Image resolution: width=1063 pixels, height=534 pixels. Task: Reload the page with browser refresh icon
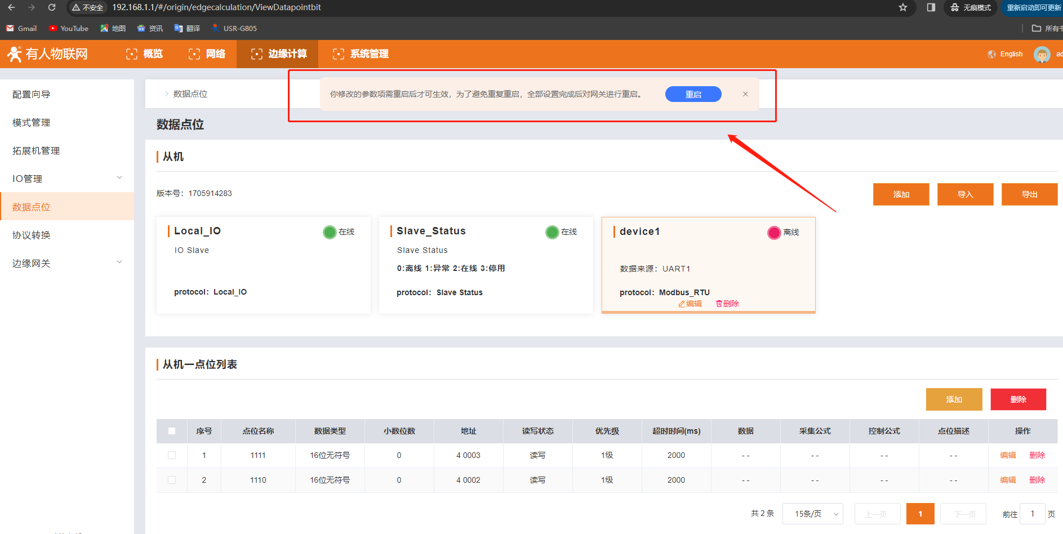(x=52, y=7)
